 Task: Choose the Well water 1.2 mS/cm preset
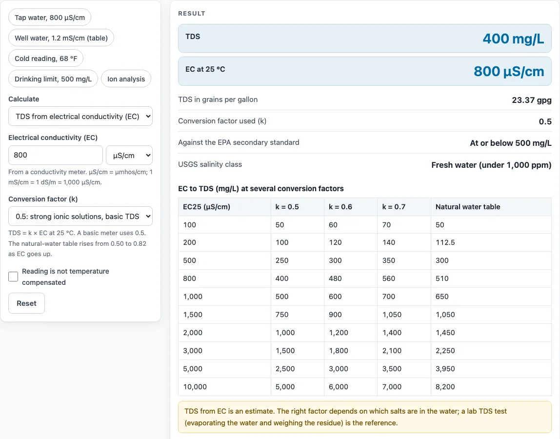61,38
